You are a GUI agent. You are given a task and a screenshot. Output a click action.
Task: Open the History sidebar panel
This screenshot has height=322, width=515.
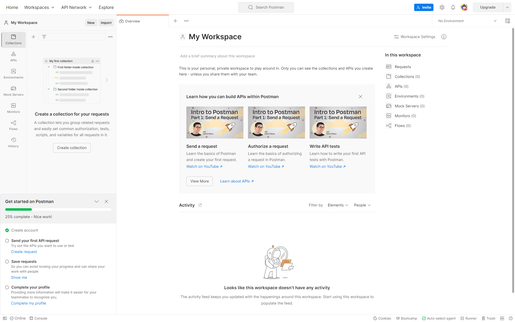click(x=13, y=142)
